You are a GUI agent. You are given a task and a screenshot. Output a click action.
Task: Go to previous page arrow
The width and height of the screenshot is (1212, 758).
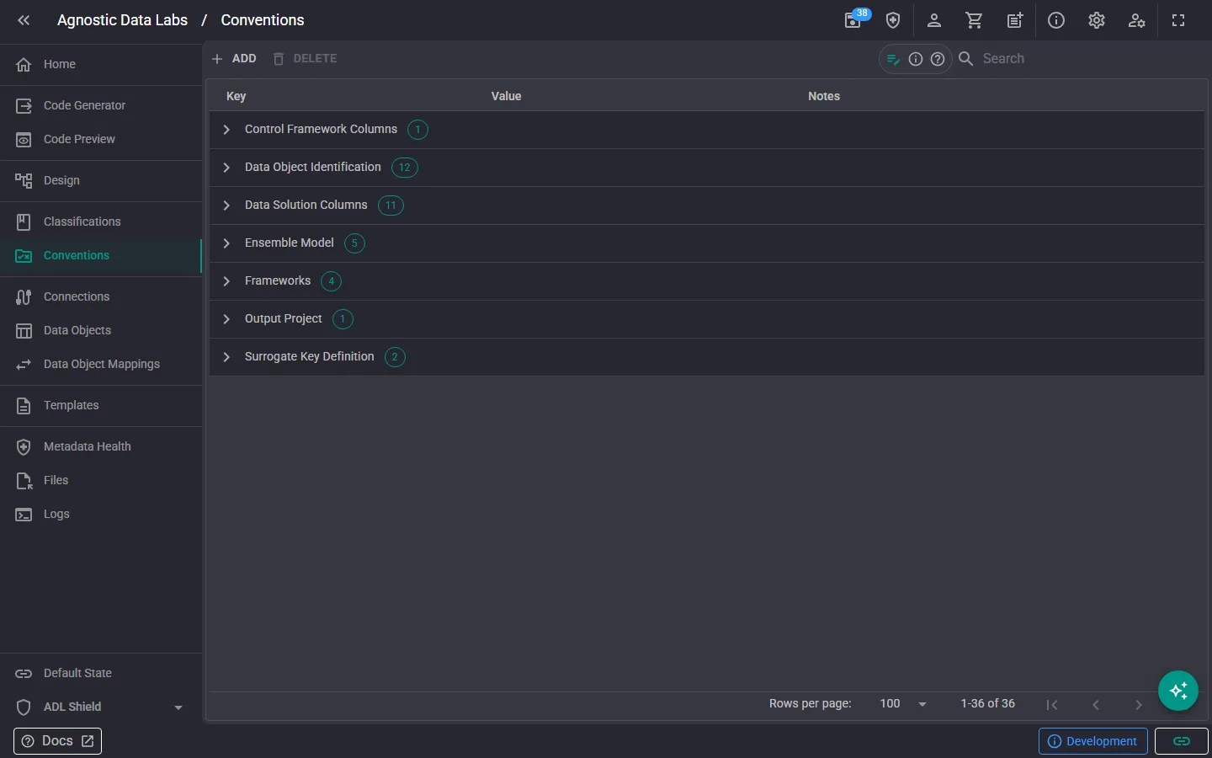click(x=1096, y=704)
